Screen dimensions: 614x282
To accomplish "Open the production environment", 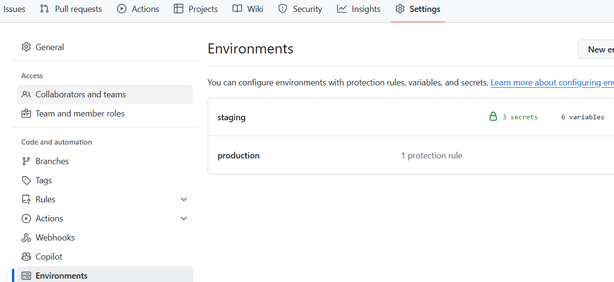I will point(238,156).
